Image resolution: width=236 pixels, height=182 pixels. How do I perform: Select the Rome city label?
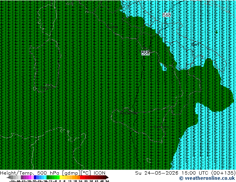coord(112,27)
